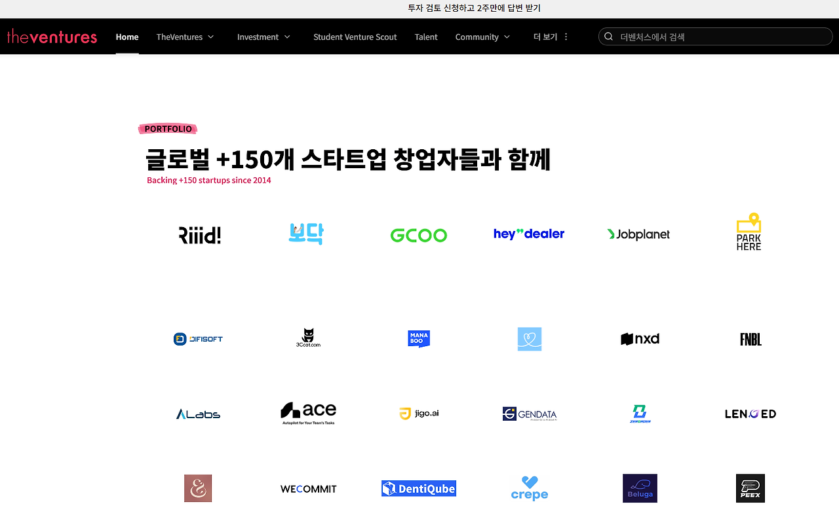Click the Beluga whale logo
Image resolution: width=839 pixels, height=515 pixels.
point(640,488)
